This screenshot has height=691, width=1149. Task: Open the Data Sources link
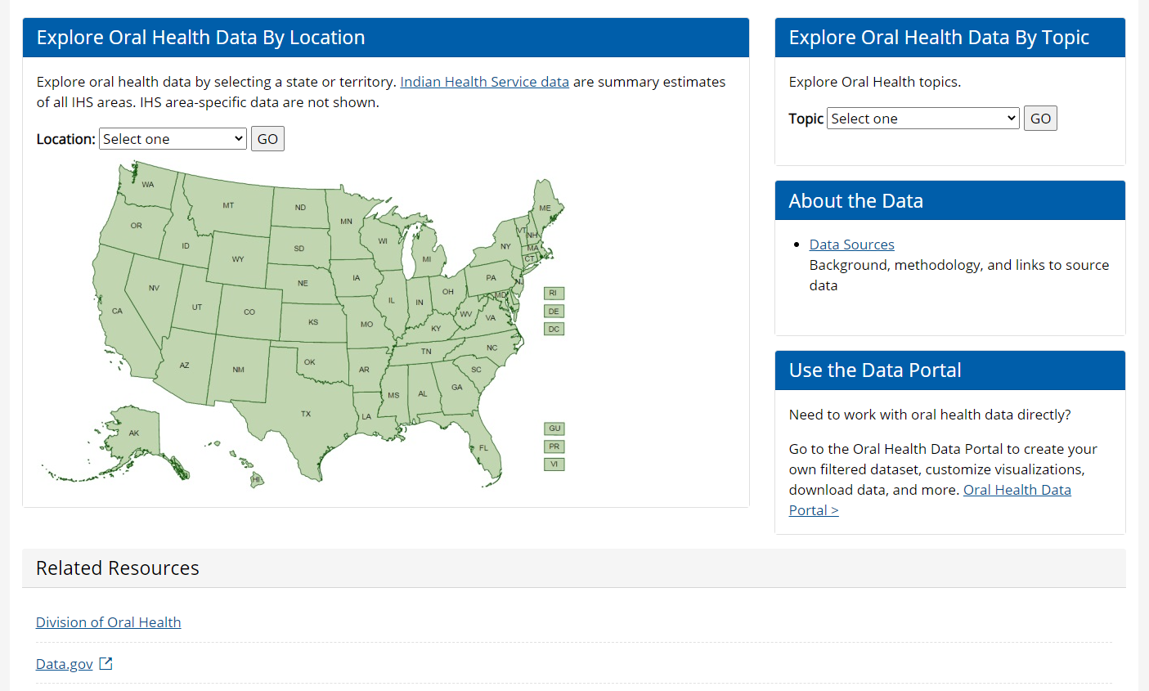851,245
